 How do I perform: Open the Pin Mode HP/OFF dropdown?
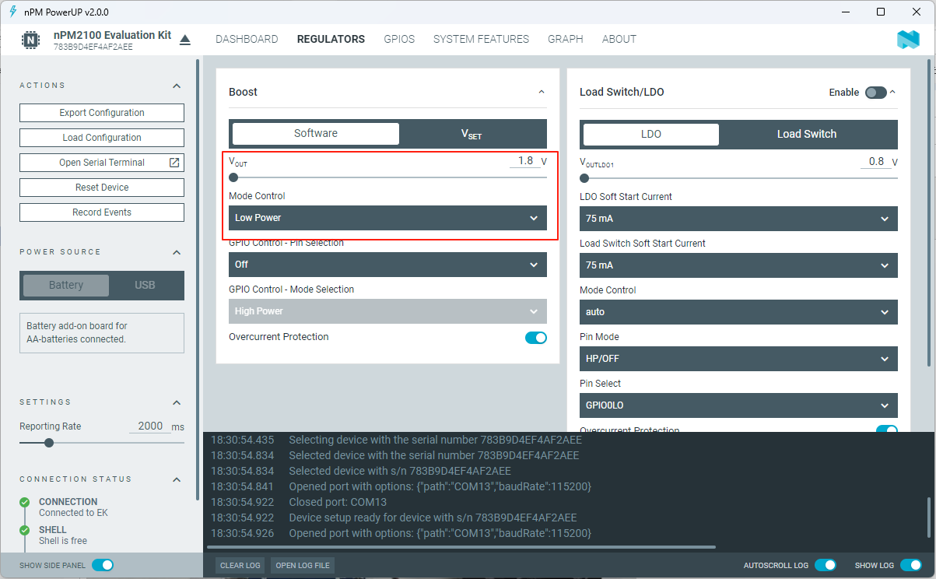(738, 359)
